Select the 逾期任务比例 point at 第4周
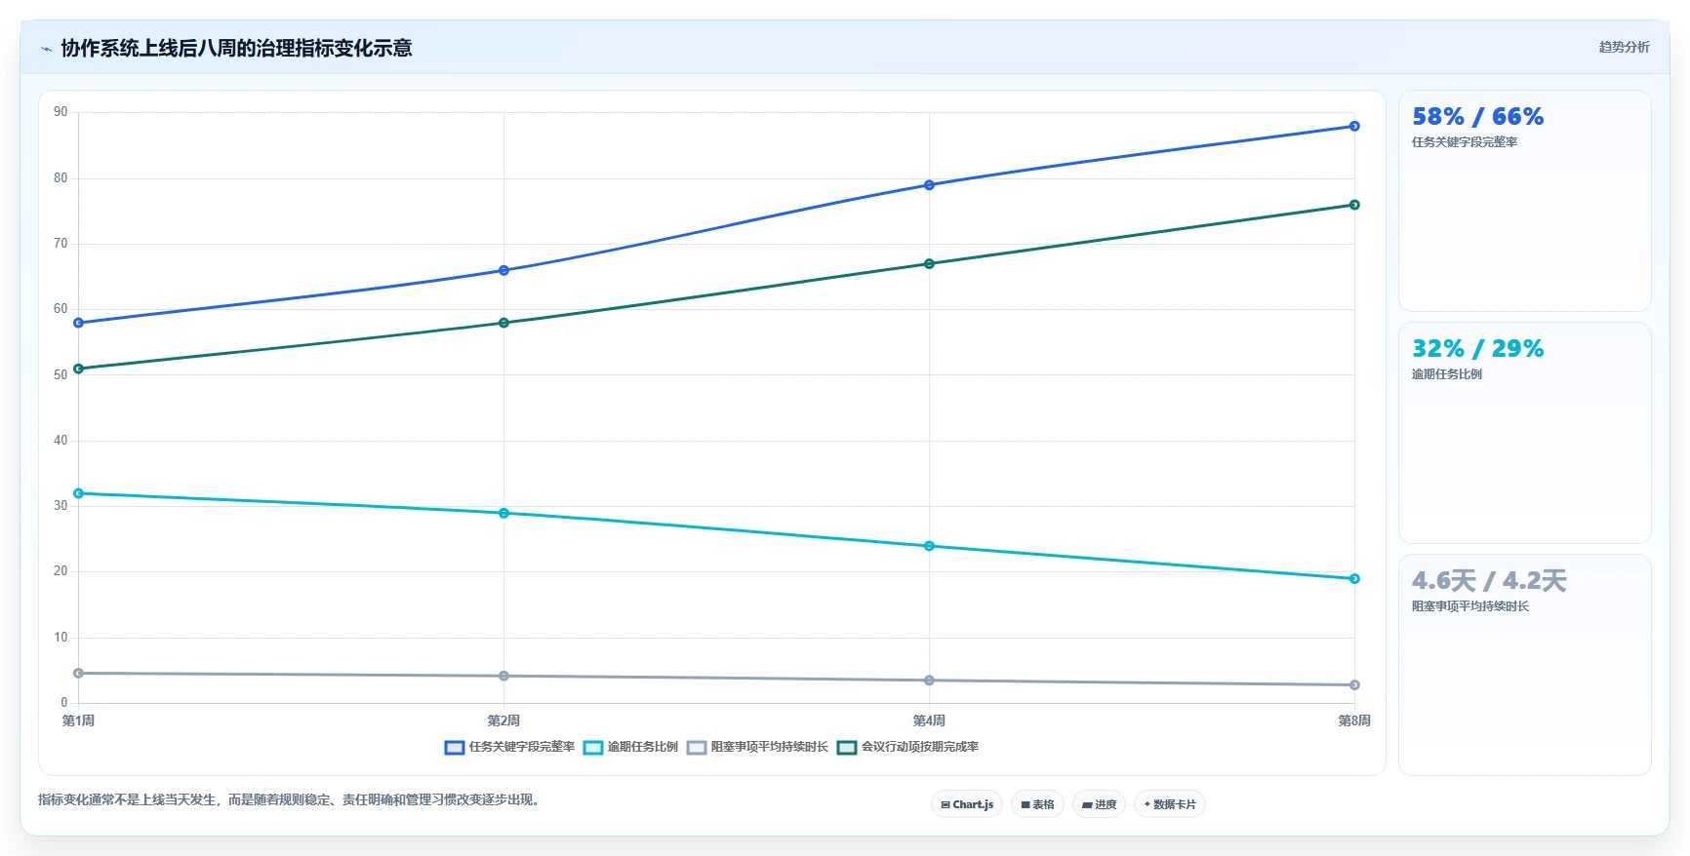The image size is (1690, 856). (929, 546)
